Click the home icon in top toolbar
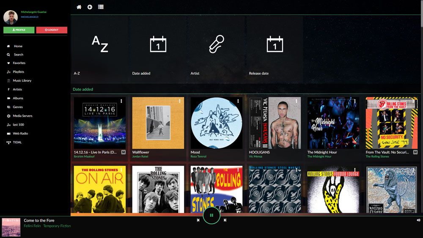 click(x=79, y=7)
